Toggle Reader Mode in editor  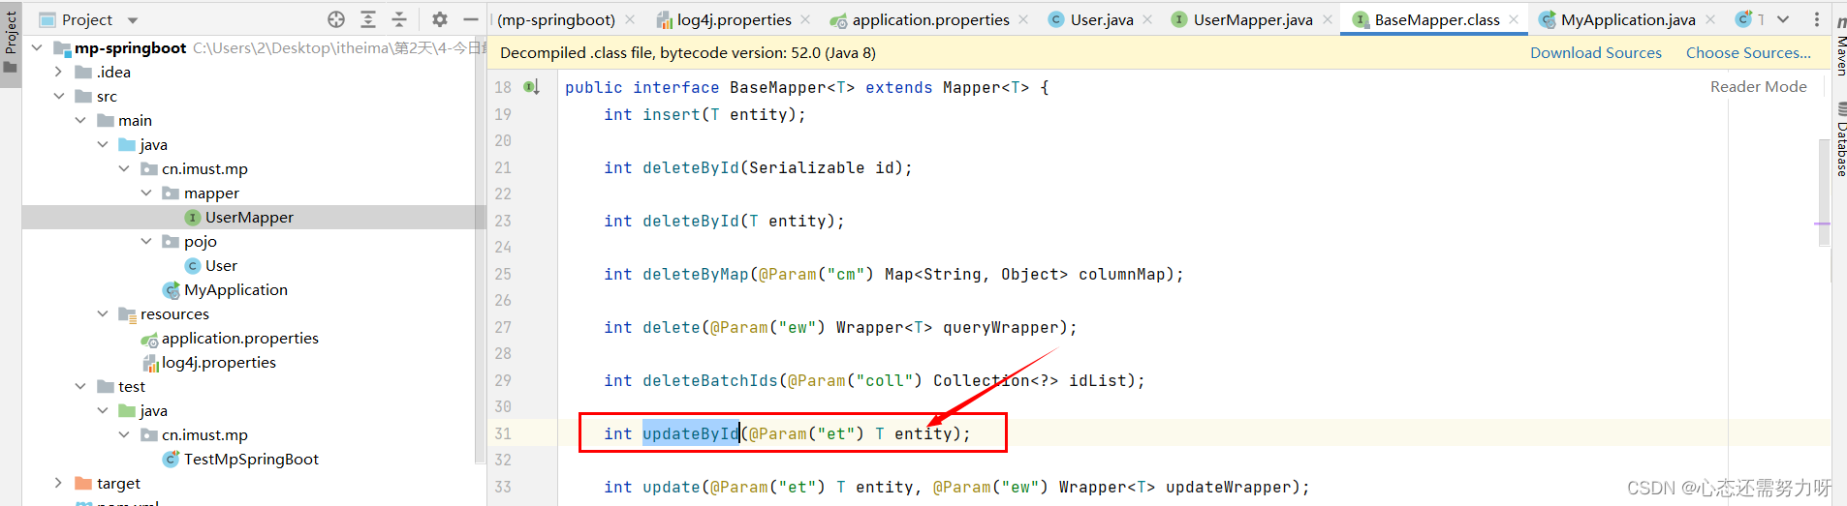click(x=1758, y=86)
